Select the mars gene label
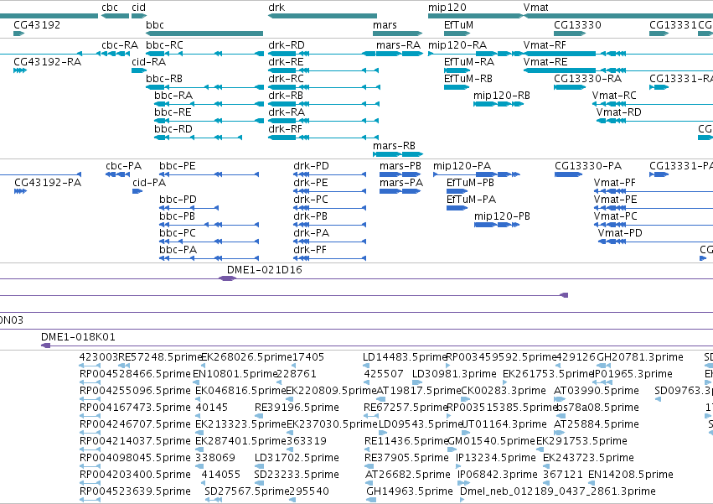The image size is (713, 504). click(385, 24)
